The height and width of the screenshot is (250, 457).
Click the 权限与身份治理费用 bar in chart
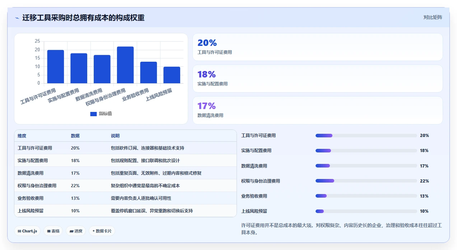pos(125,65)
